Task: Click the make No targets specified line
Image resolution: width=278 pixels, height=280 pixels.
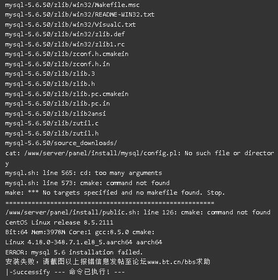Action: [x=115, y=193]
